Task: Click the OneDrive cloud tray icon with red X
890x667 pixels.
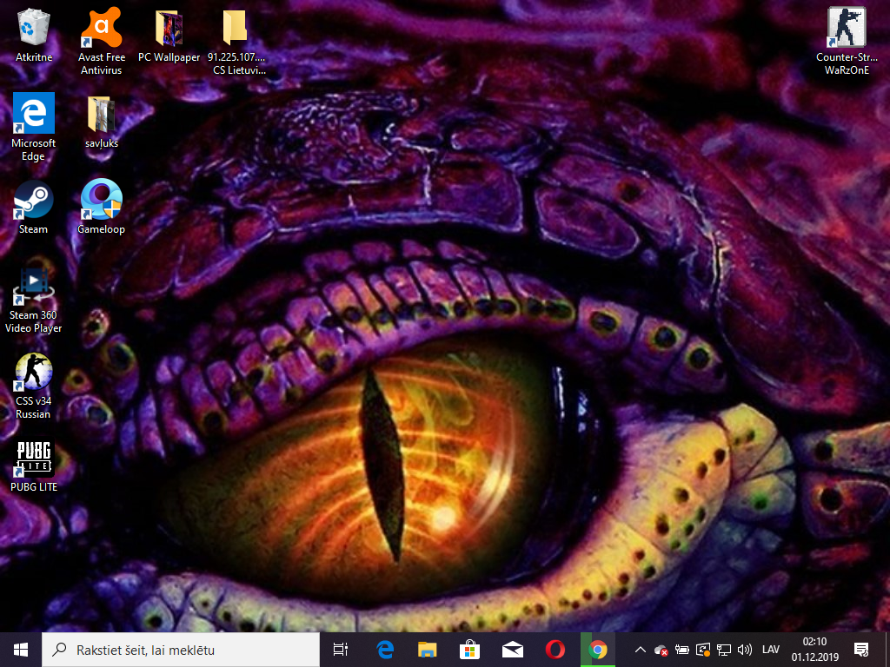Action: pyautogui.click(x=661, y=650)
